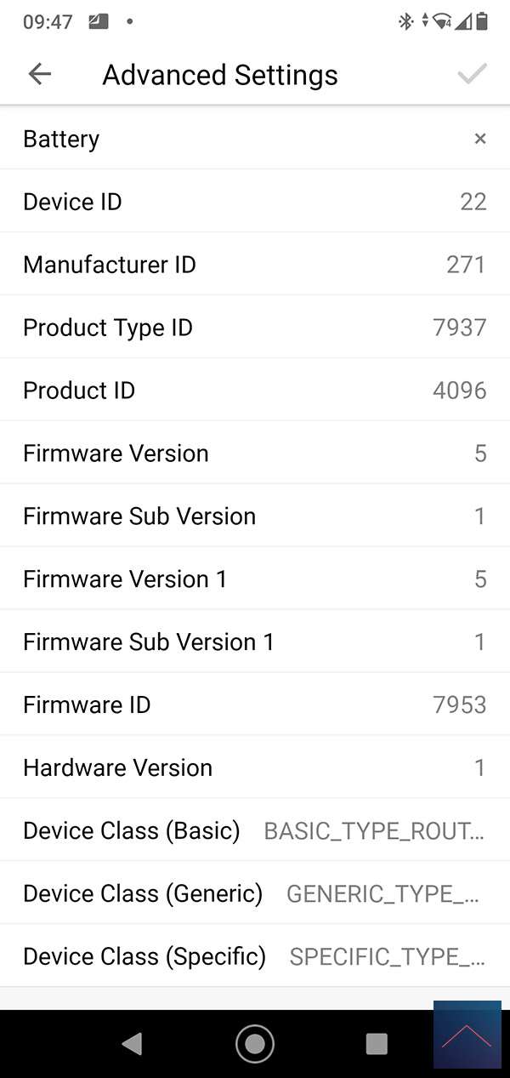Tap the X icon next to Battery
The image size is (510, 1078).
[x=480, y=139]
